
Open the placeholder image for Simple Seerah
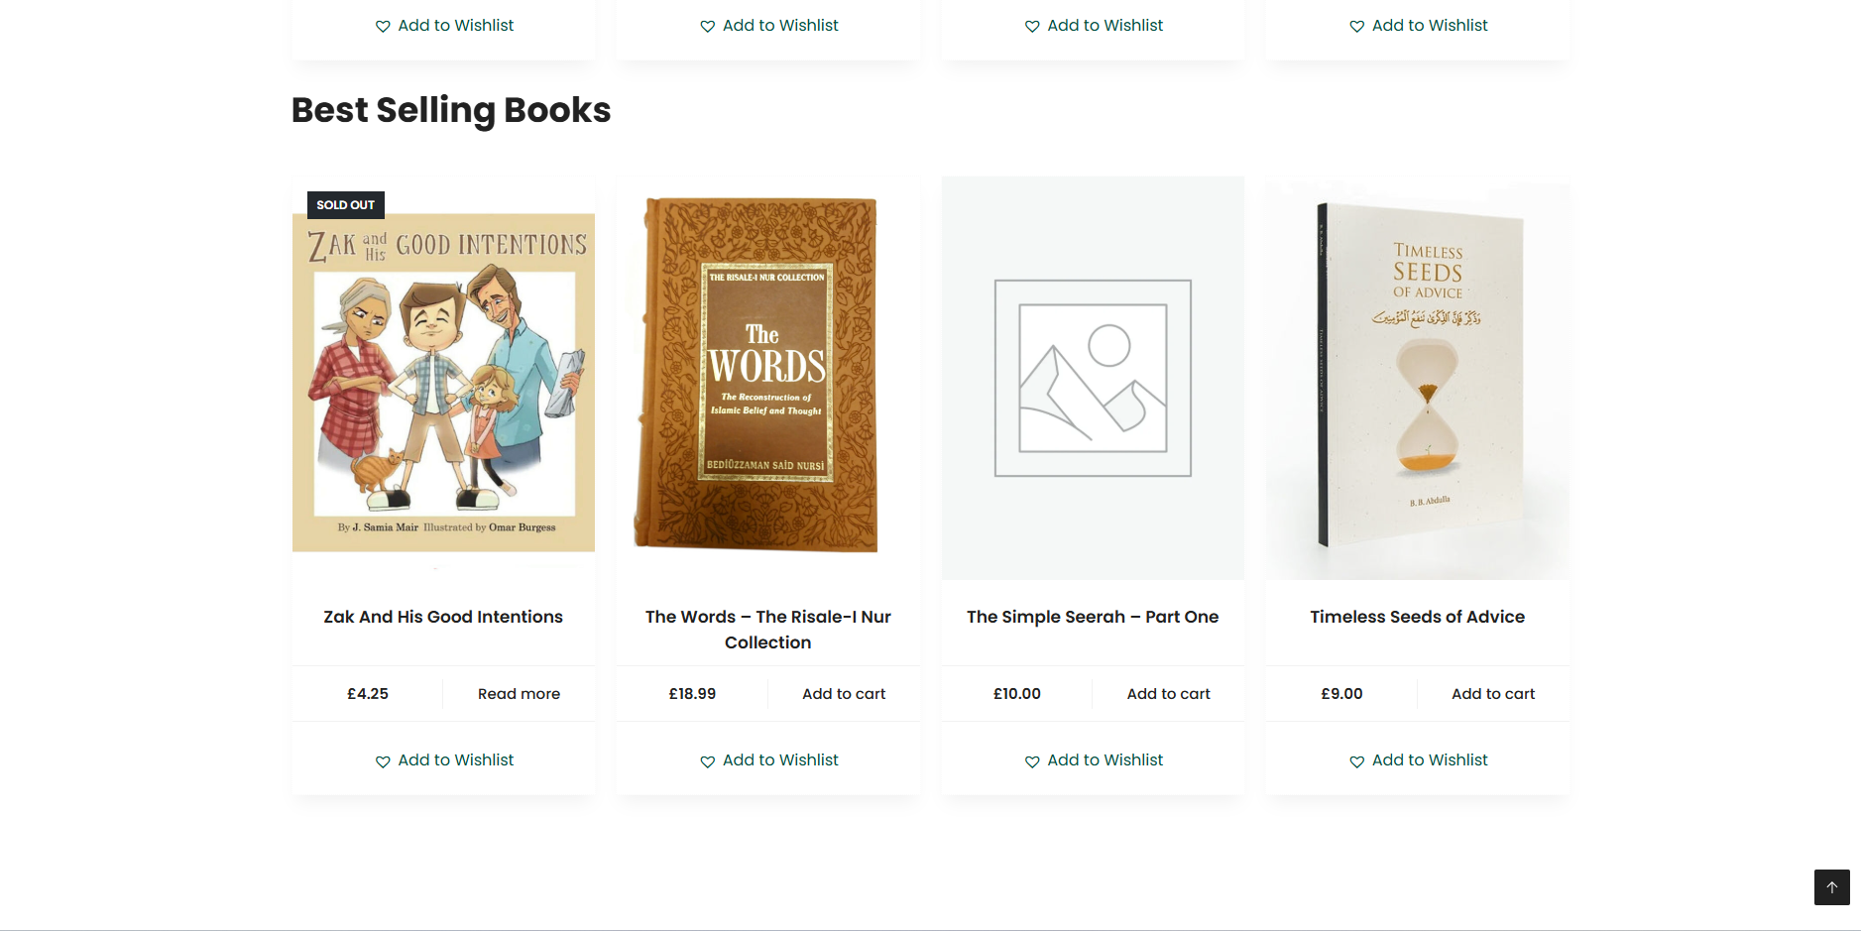(1093, 379)
